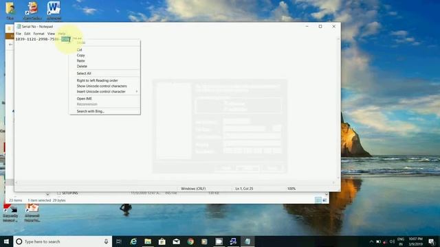Open Microsoft Edge from the taskbar
This screenshot has height=247, width=440.
133,242
